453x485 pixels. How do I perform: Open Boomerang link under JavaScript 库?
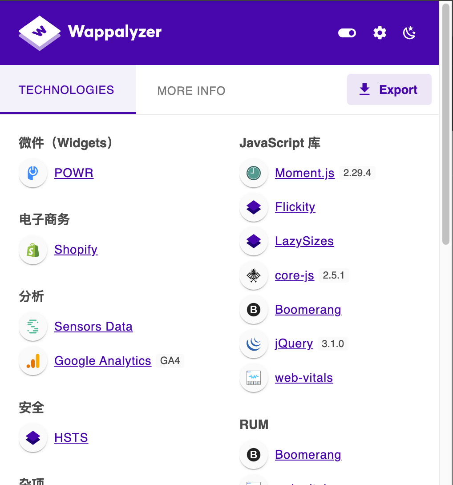[x=308, y=310]
